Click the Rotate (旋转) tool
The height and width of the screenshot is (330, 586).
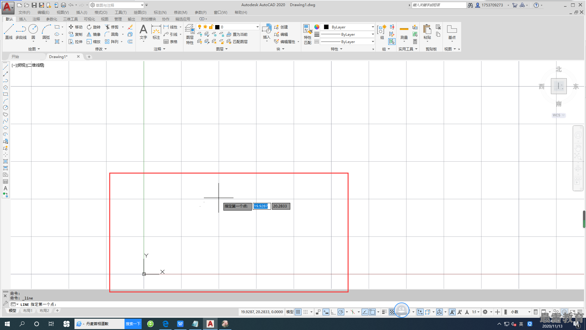(93, 27)
